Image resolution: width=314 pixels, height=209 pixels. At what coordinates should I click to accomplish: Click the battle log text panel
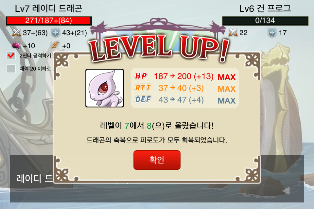click(x=157, y=178)
